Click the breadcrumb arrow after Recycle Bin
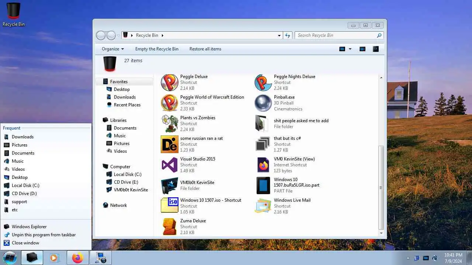 click(x=162, y=35)
